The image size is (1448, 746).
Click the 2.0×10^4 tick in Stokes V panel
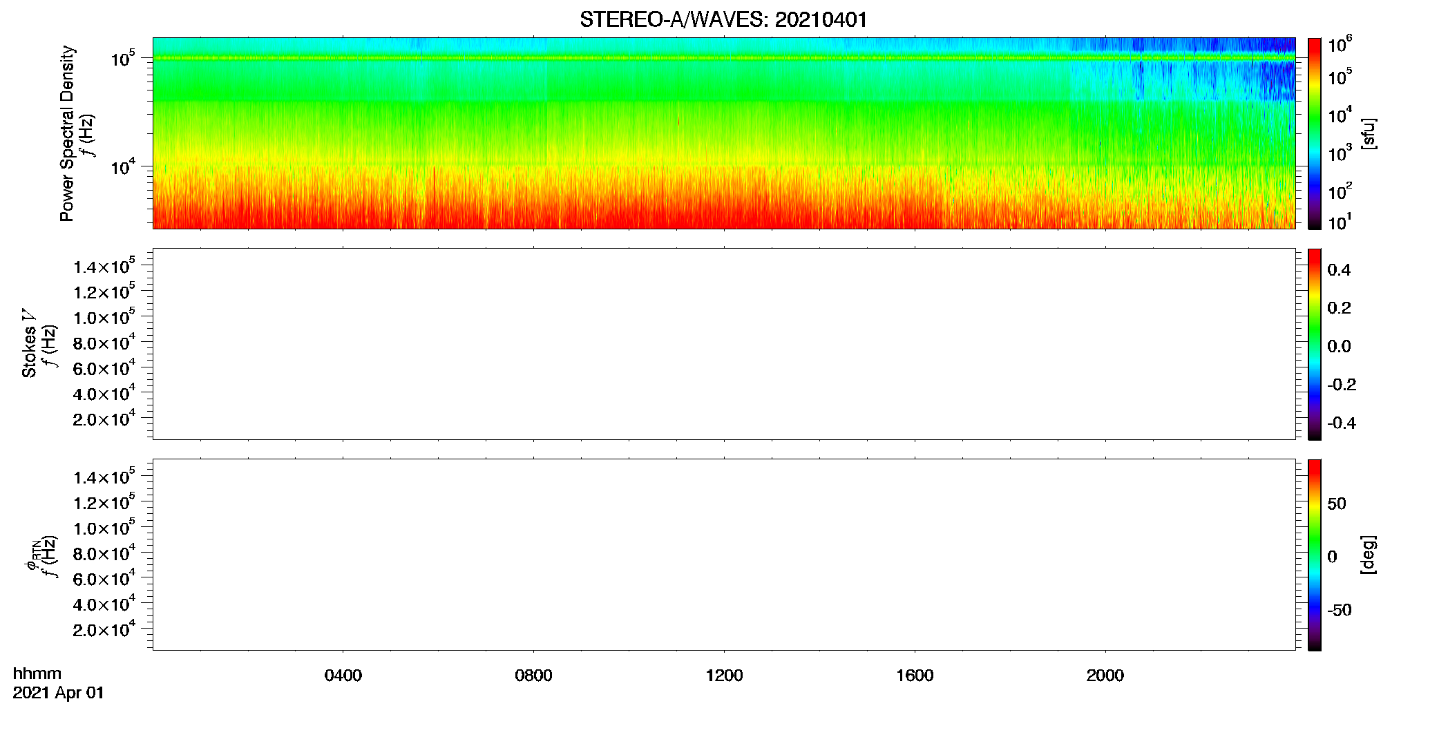104,419
